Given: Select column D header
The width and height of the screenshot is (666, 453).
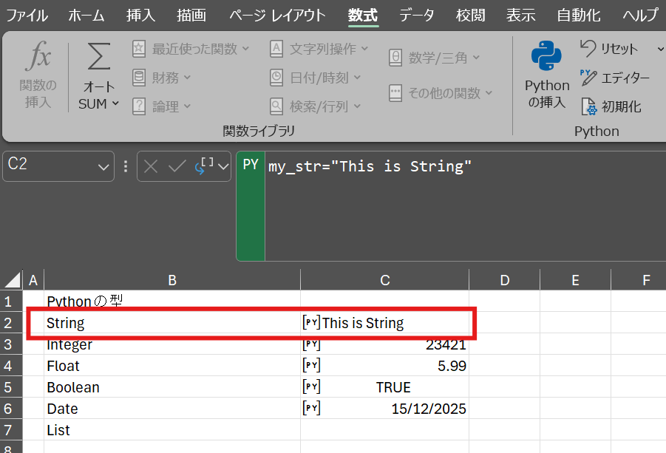Looking at the screenshot, I should 505,280.
